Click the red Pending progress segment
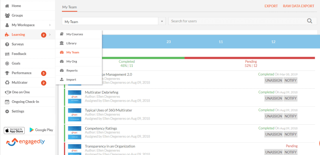320x155 pixels. pyautogui.click(x=250, y=58)
